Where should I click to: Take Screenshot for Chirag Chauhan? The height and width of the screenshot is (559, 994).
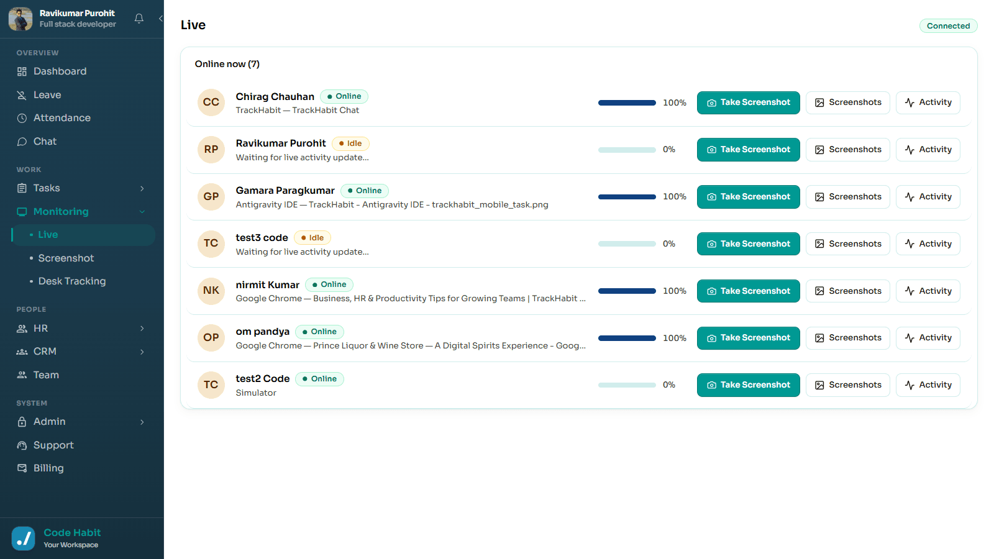749,102
